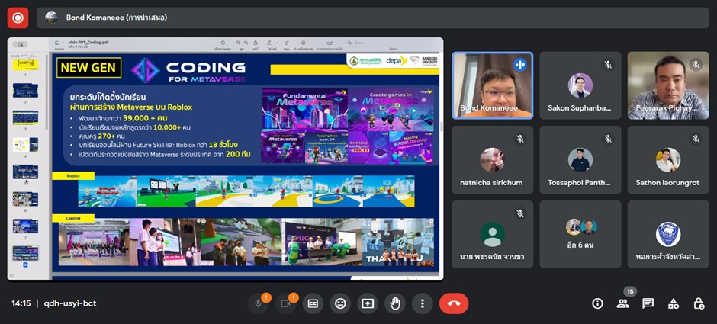Expand the 'อีก 6 คน' participants tile
Image resolution: width=717 pixels, height=324 pixels.
[x=581, y=234]
